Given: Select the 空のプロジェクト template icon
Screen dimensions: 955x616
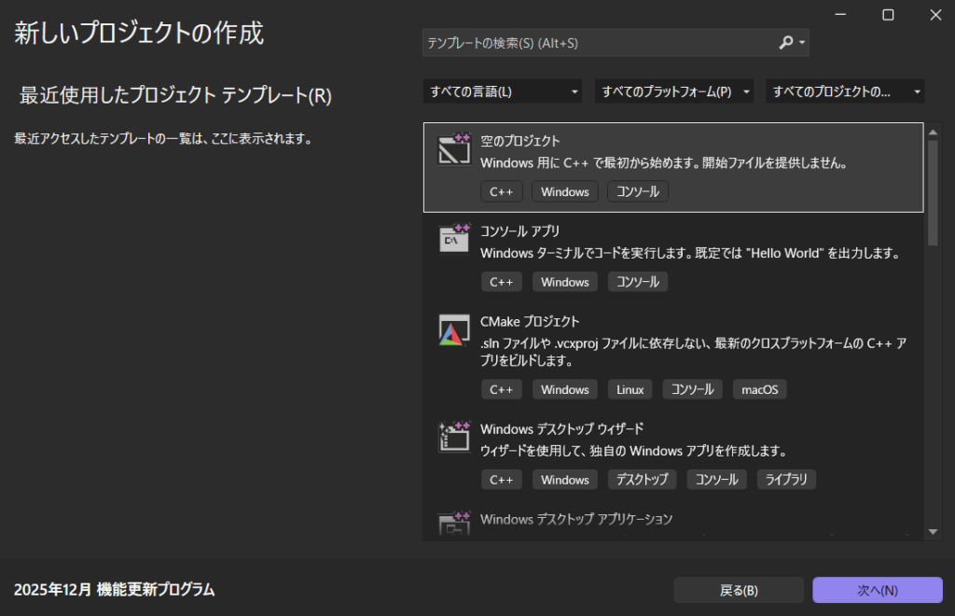Looking at the screenshot, I should point(454,148).
